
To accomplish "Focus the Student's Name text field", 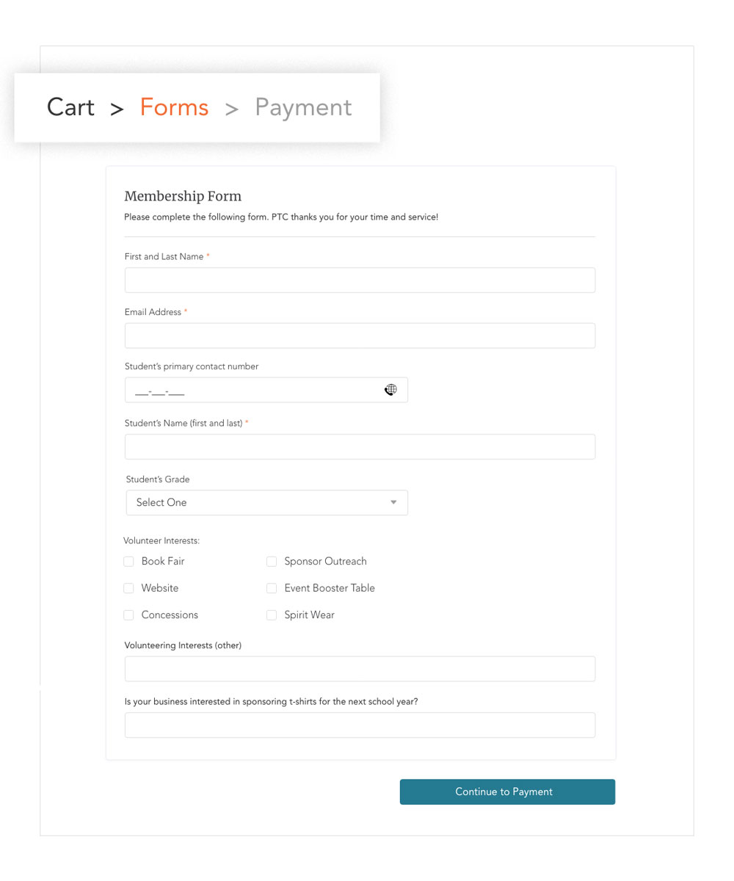I will 360,447.
